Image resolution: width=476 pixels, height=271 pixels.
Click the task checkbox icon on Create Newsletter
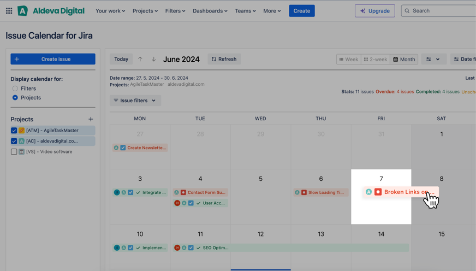tap(123, 148)
